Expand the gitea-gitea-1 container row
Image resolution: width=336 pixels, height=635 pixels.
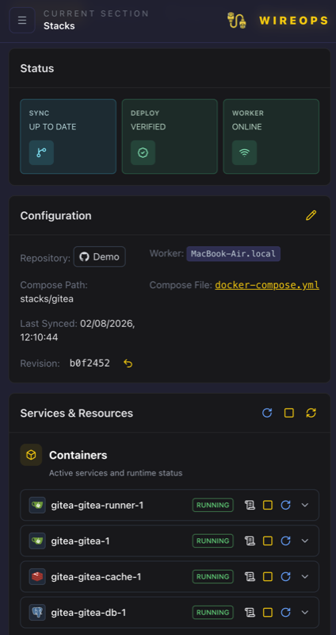tap(305, 541)
